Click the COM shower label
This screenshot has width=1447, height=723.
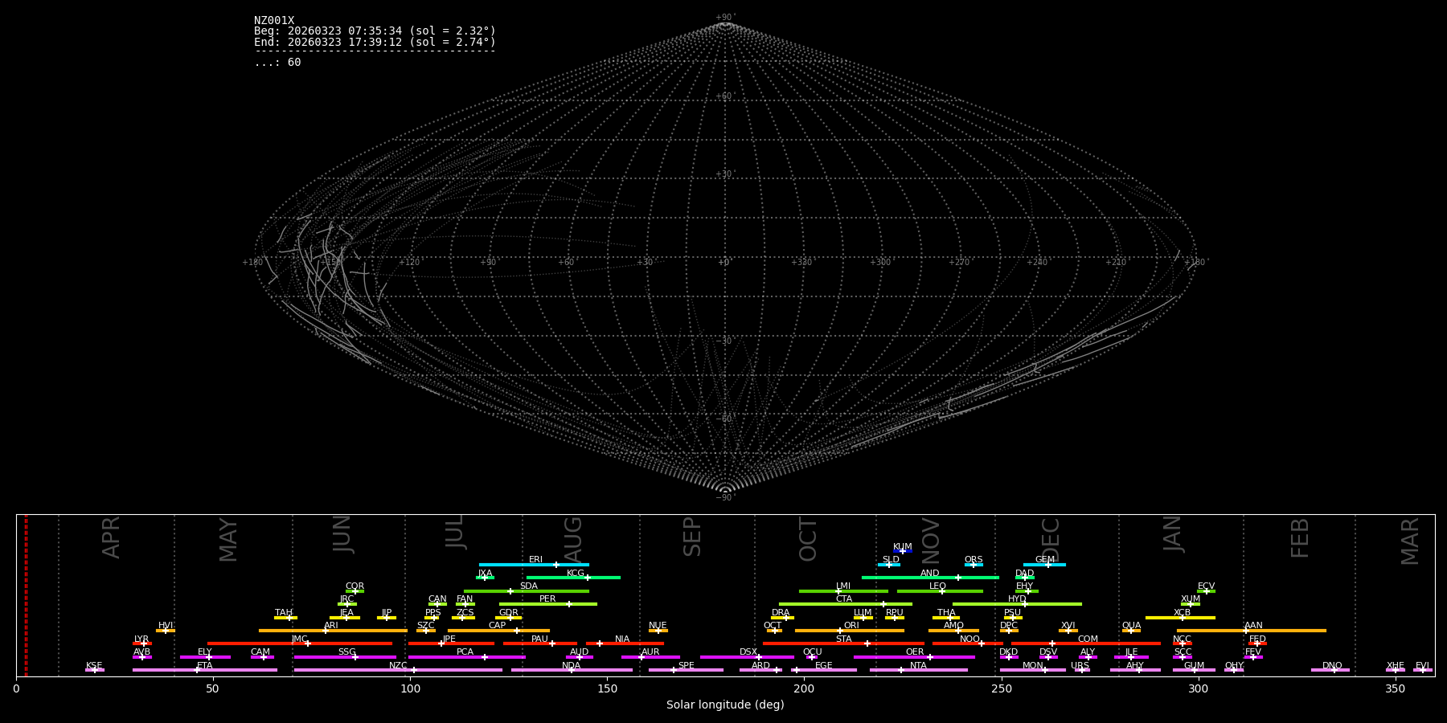[x=1088, y=639]
